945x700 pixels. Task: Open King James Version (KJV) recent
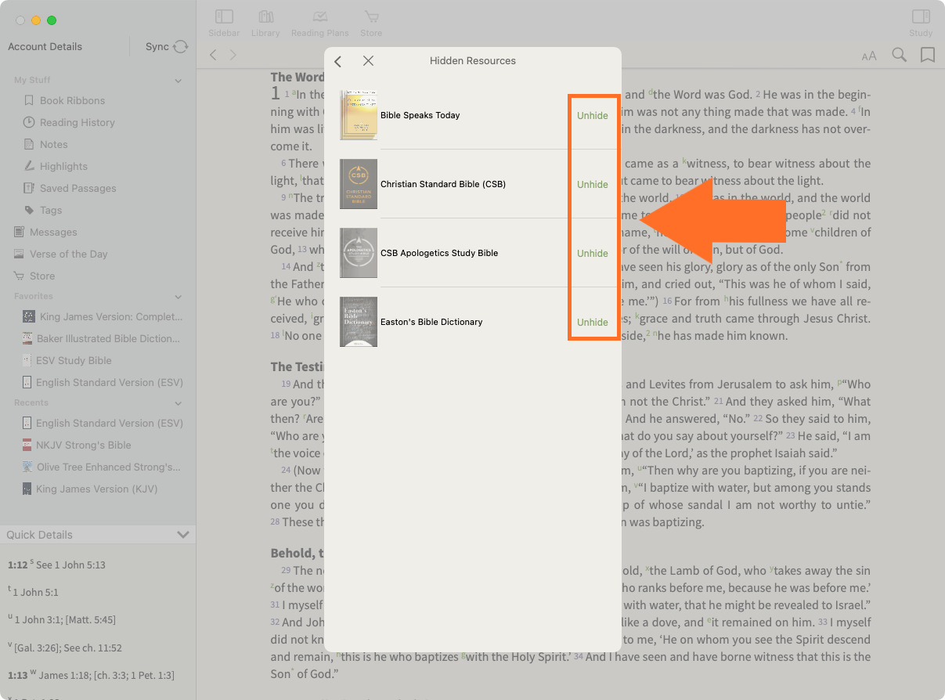tap(98, 489)
